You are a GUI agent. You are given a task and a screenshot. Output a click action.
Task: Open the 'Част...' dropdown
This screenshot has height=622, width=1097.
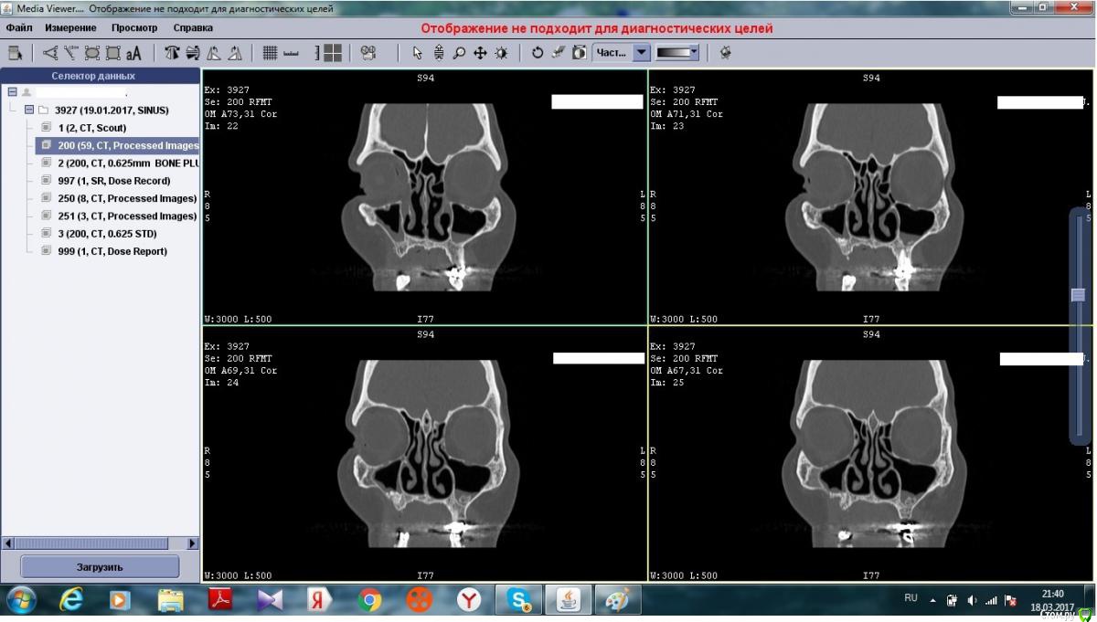641,53
